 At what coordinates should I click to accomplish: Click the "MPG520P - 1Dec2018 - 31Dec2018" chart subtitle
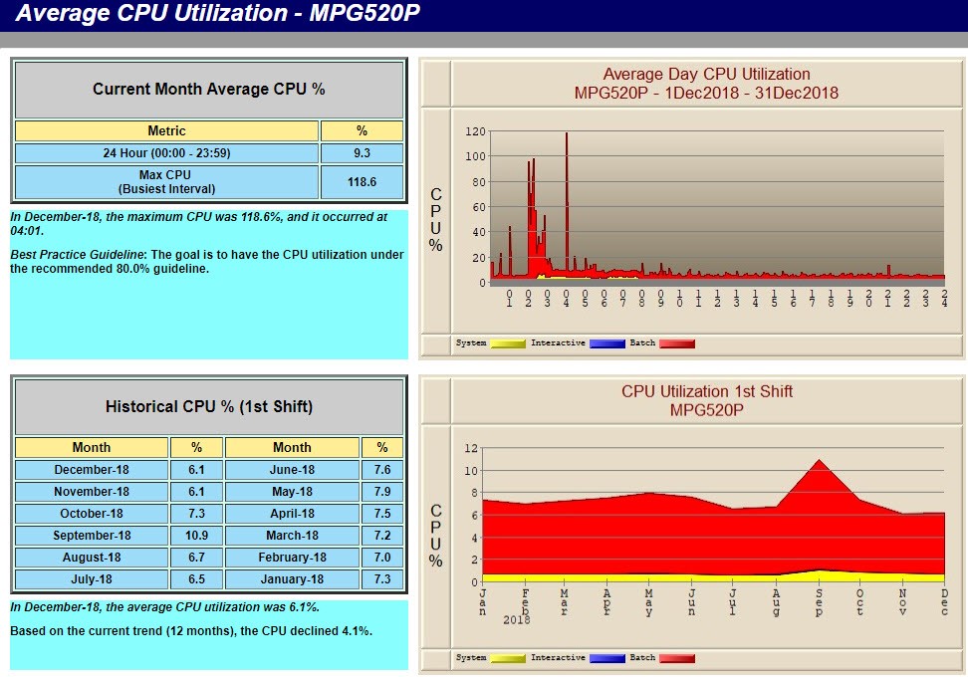706,94
